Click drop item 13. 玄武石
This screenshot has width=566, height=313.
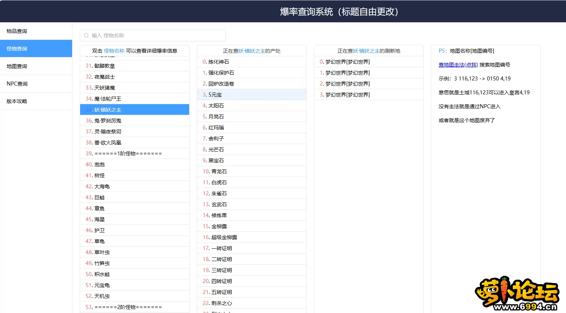click(252, 204)
